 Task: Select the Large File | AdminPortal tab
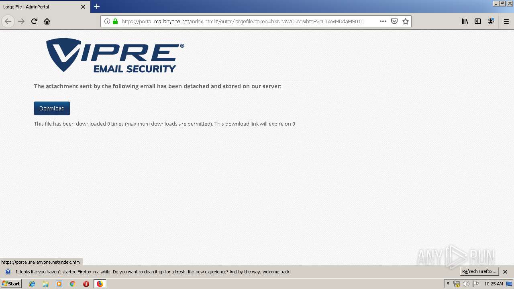click(x=45, y=7)
